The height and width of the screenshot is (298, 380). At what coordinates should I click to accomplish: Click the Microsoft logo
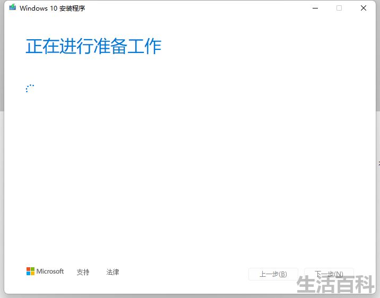tap(45, 271)
